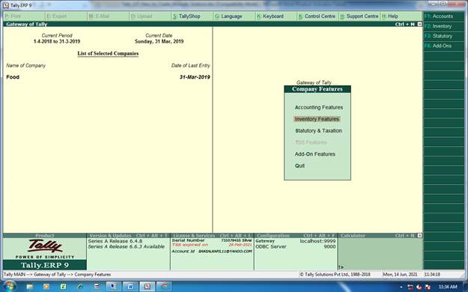Choose Add-On Features in the menu
Viewport: 468px width, 292px height.
pos(315,154)
